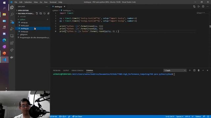Open the Docker view in activity bar
Viewport: 211px width, 118px height.
(x=12, y=57)
